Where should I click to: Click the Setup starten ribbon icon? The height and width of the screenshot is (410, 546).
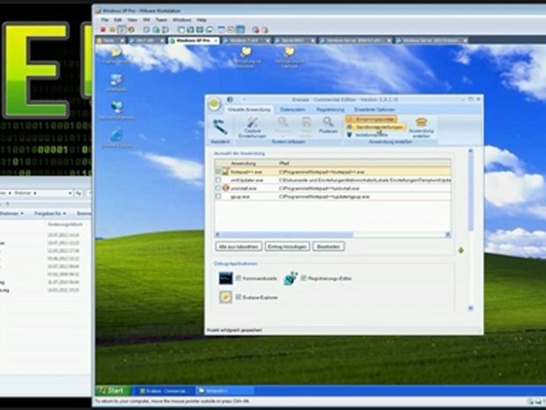point(306,122)
